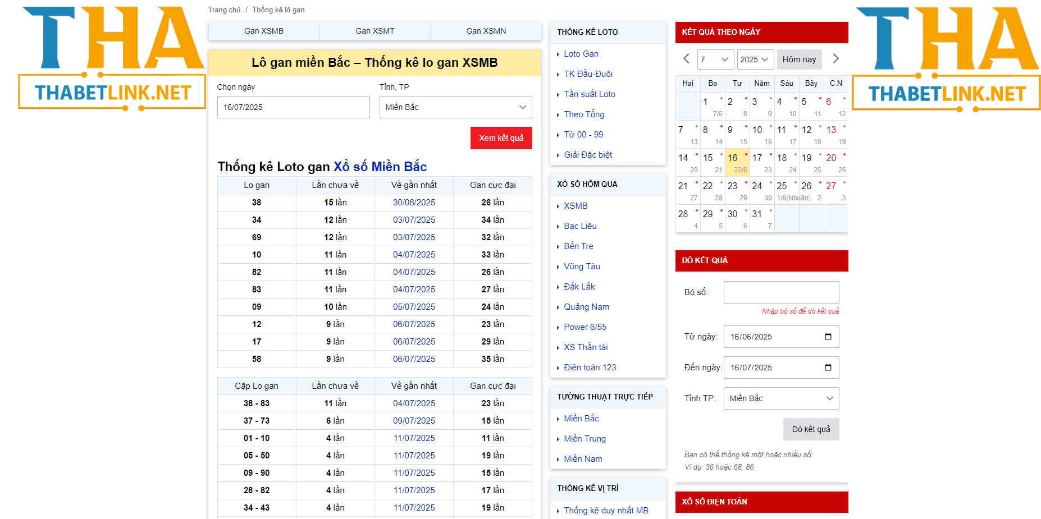This screenshot has height=519, width=1041.
Task: Open the Power 6/55 results link
Action: click(585, 327)
